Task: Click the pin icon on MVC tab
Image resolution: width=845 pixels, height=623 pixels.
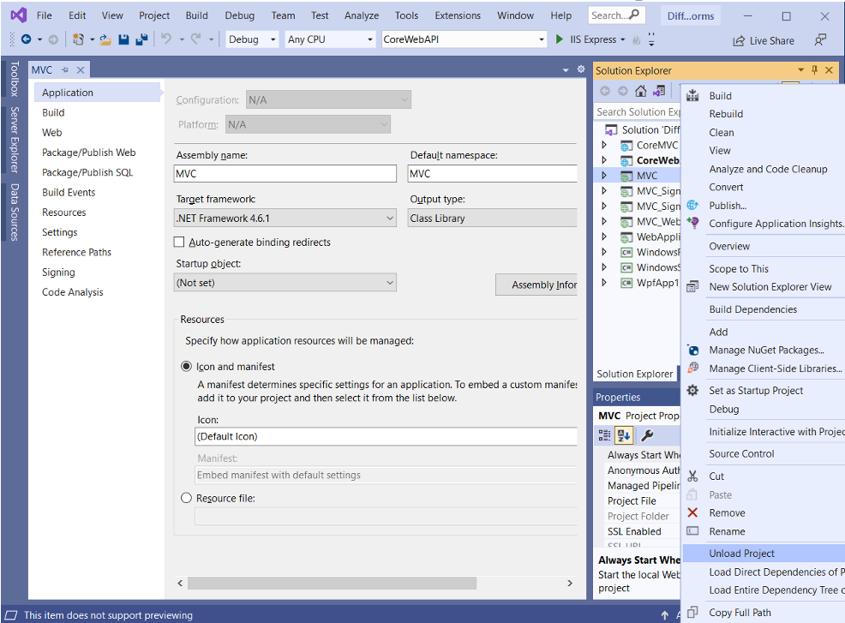Action: [x=65, y=70]
